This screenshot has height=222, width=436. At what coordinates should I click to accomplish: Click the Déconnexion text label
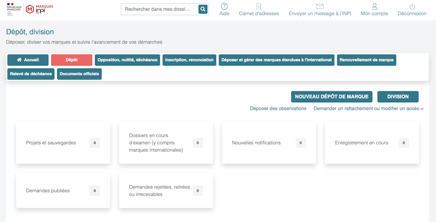pos(412,13)
